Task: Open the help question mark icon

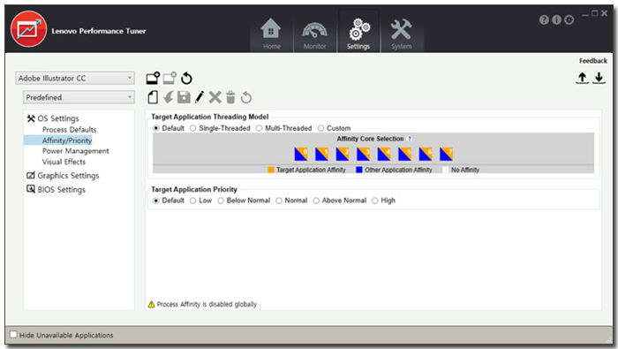Action: point(544,19)
